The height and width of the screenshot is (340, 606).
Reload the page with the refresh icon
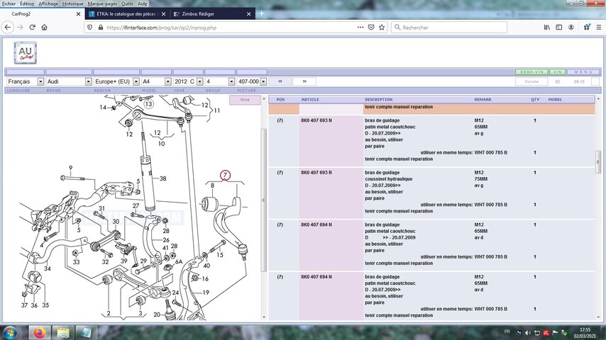(32, 27)
